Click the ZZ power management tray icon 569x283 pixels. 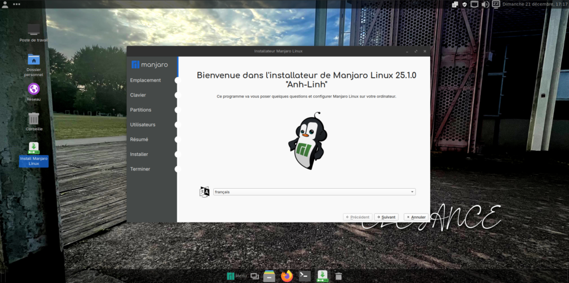coord(496,4)
